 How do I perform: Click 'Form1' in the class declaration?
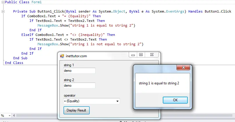click(37, 2)
